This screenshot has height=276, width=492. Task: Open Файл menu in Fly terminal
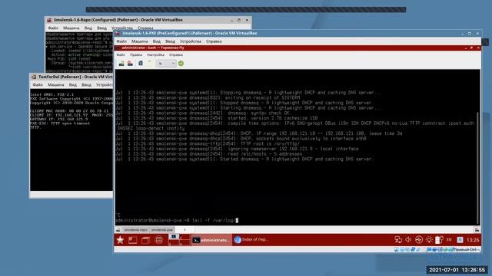121,54
